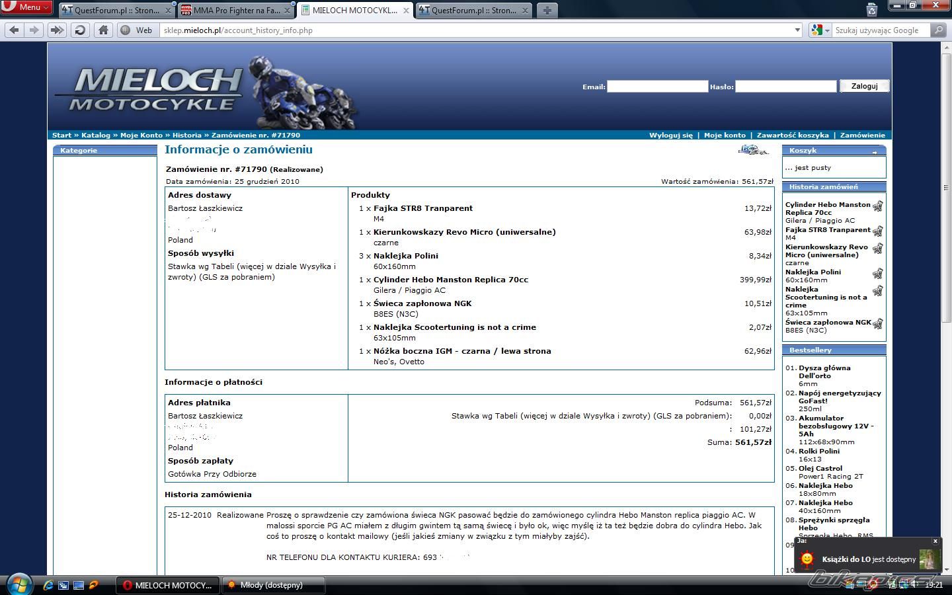Click the cart icon beside Świeca zapłonowa NGK

pos(878,324)
